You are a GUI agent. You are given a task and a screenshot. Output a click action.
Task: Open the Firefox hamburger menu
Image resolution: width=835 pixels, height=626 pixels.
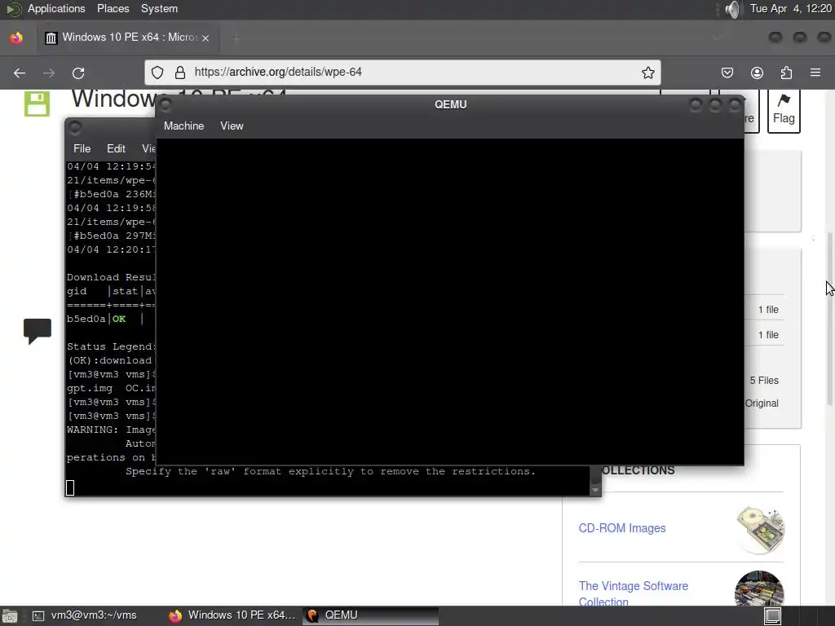click(x=815, y=73)
